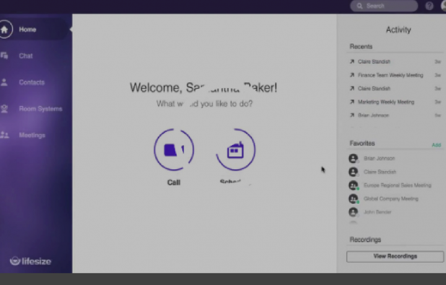
Task: Click the Room Systems camera icon
Action: click(x=4, y=108)
